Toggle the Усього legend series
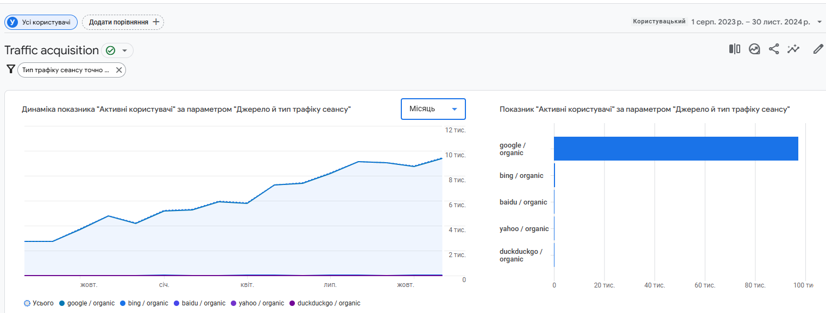Screen dimensions: 826x313 (x=39, y=303)
